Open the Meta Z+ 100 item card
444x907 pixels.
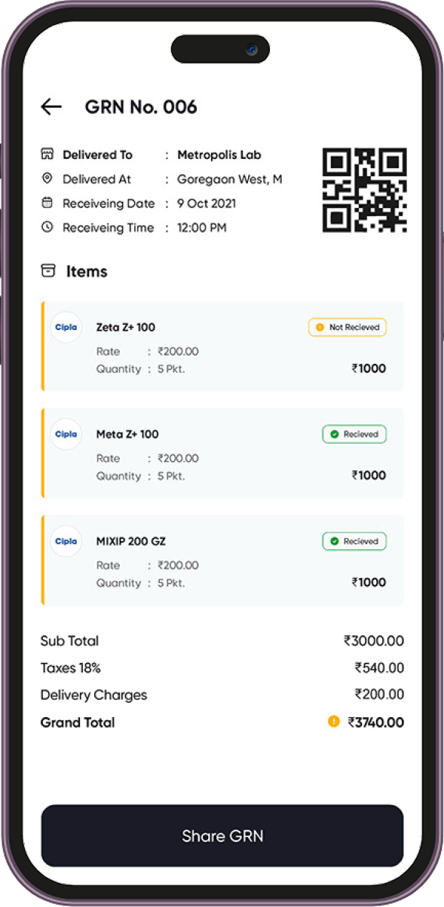(x=222, y=453)
